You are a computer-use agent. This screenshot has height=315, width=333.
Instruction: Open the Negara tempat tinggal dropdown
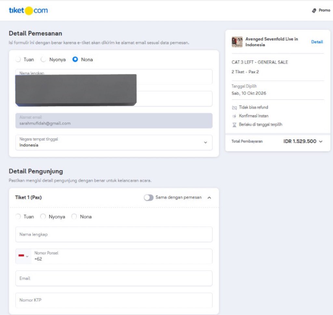click(114, 143)
